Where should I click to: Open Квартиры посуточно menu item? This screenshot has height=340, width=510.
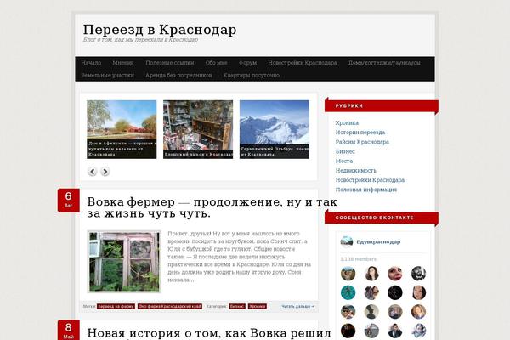click(251, 75)
